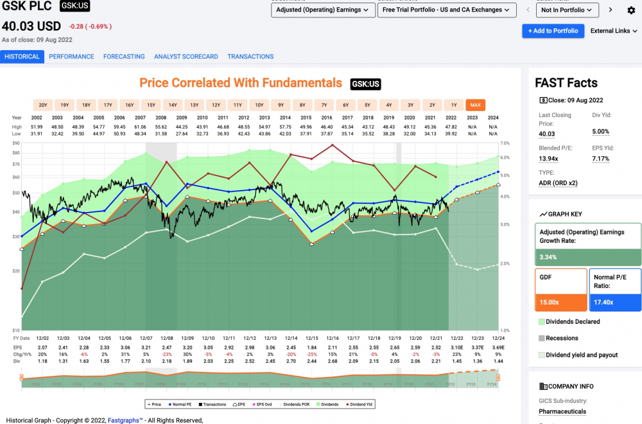Click the GSK:US badge in chart heading
This screenshot has height=424, width=642.
[x=366, y=84]
